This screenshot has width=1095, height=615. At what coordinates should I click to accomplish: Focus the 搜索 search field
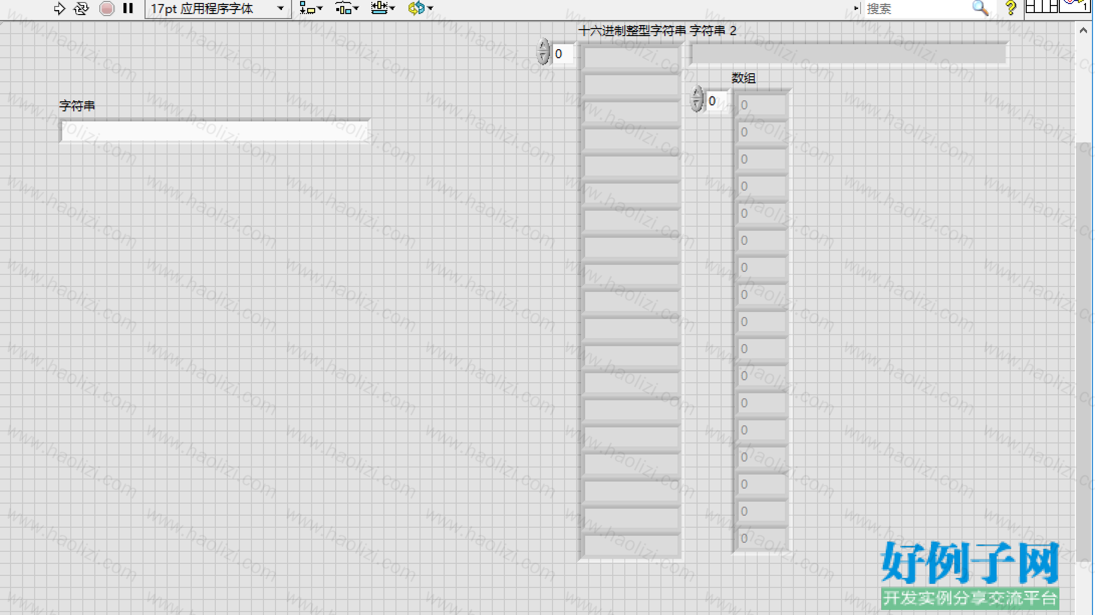[917, 9]
